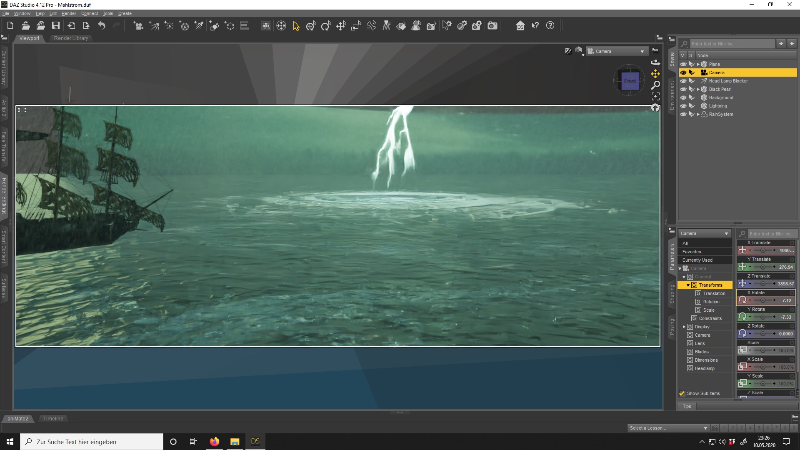Switch to the Render Library tab
Image resolution: width=800 pixels, height=450 pixels.
[71, 38]
